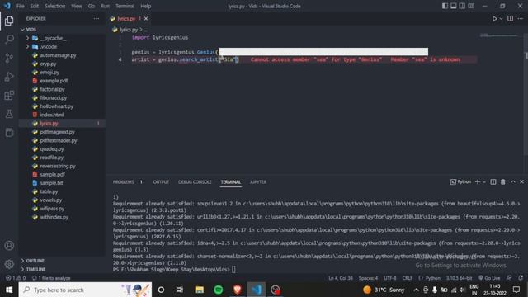Run Python file with play button

pyautogui.click(x=494, y=19)
